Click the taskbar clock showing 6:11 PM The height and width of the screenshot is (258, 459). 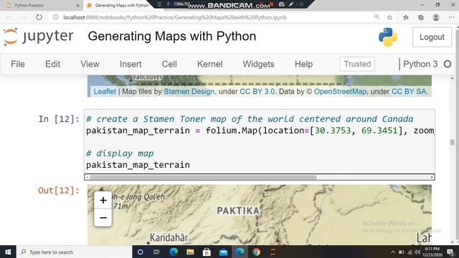(432, 252)
